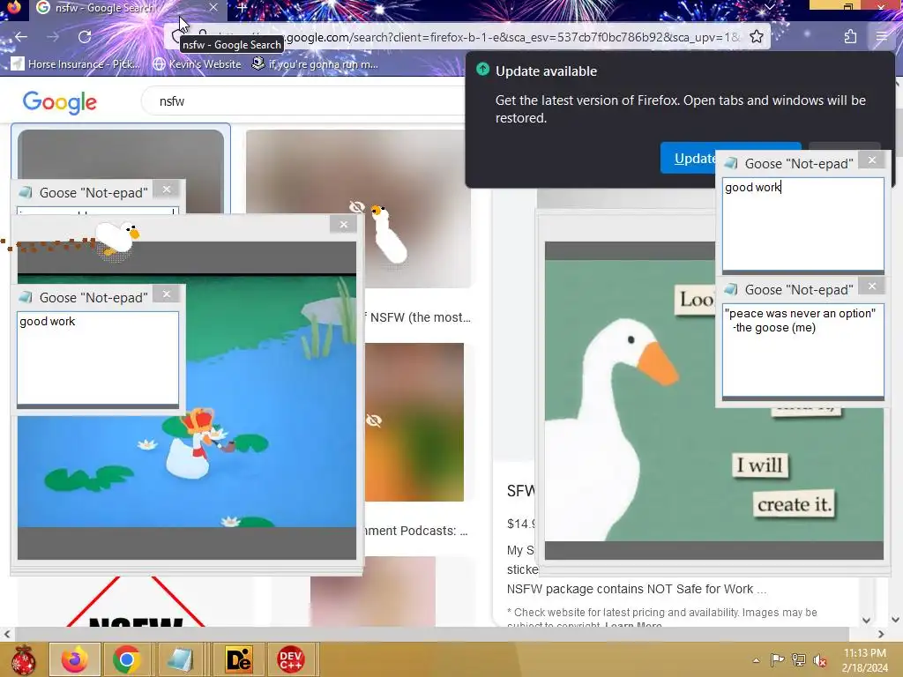
Task: Reload the current page
Action: pos(85,37)
